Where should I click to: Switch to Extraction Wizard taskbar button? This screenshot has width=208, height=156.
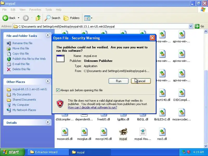48,152
